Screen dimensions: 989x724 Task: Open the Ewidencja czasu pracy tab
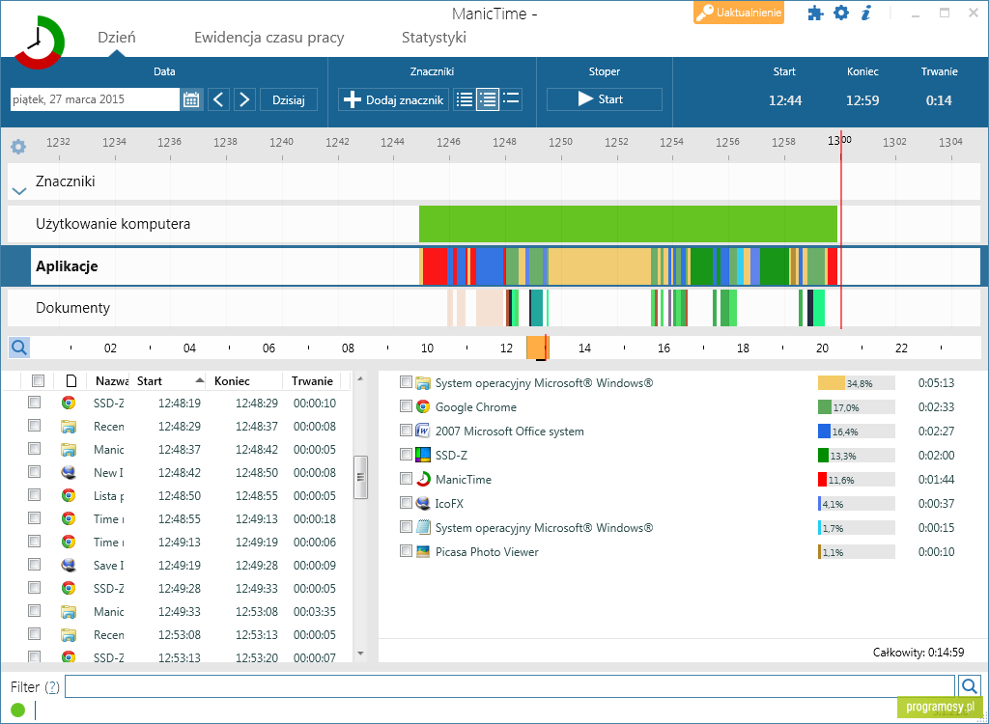(269, 38)
